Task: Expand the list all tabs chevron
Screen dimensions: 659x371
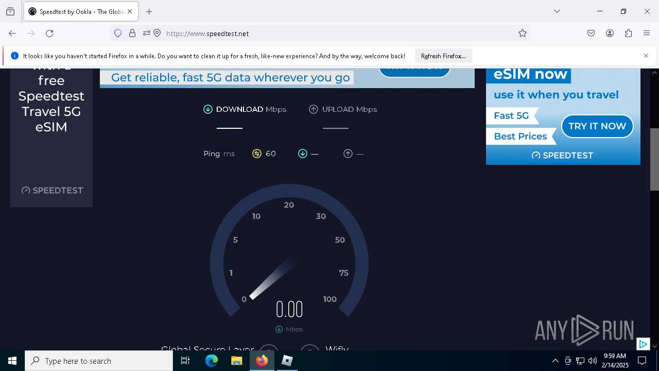Action: pos(557,11)
